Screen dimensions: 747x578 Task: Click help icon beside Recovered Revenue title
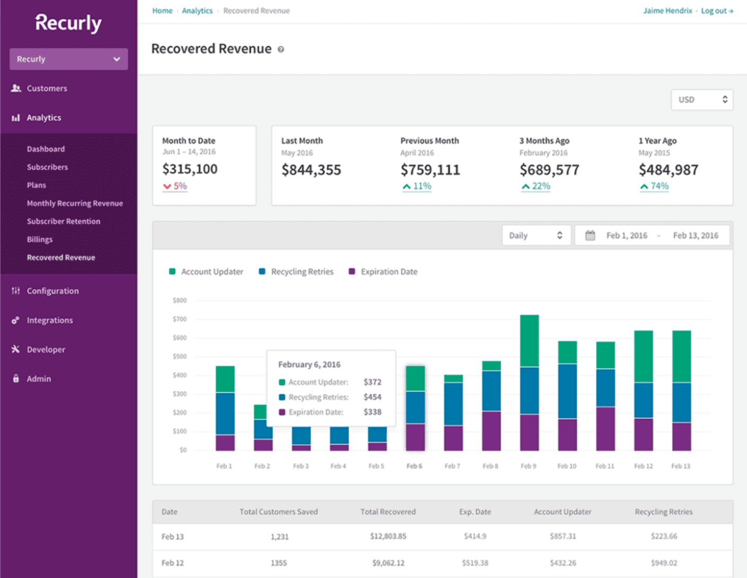(x=281, y=49)
